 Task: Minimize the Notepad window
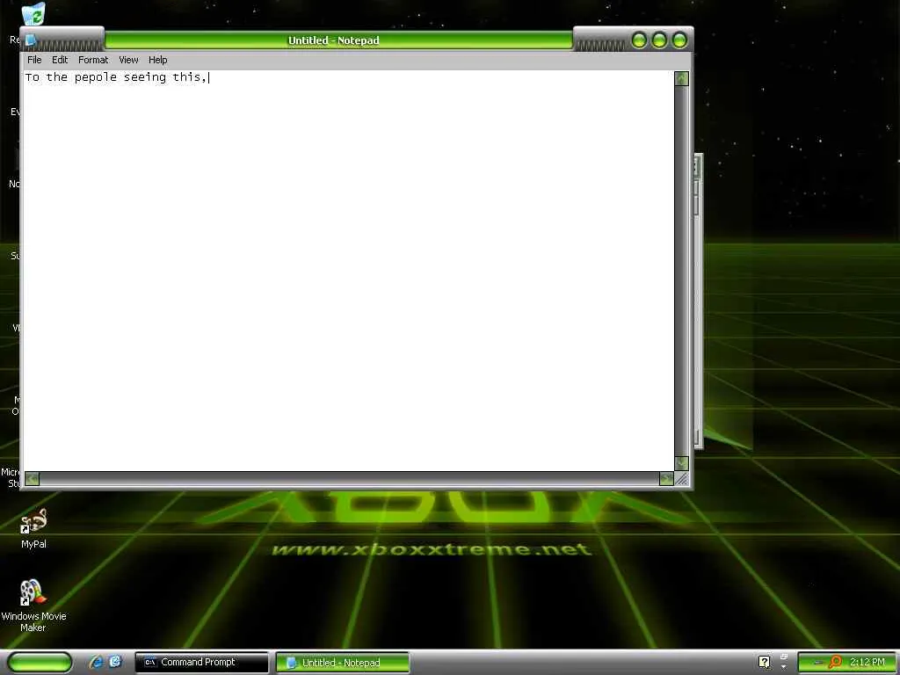(x=640, y=40)
